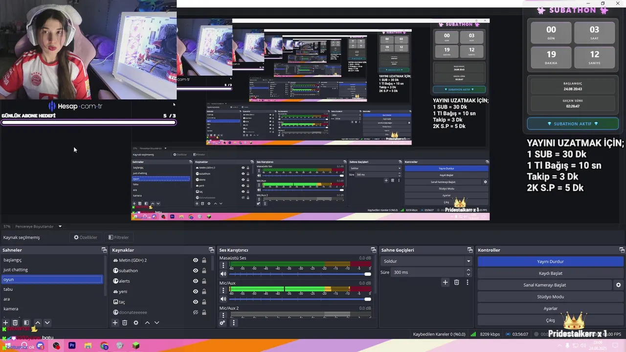This screenshot has width=626, height=352.
Task: Open Discord from the taskbar
Action: (40, 346)
